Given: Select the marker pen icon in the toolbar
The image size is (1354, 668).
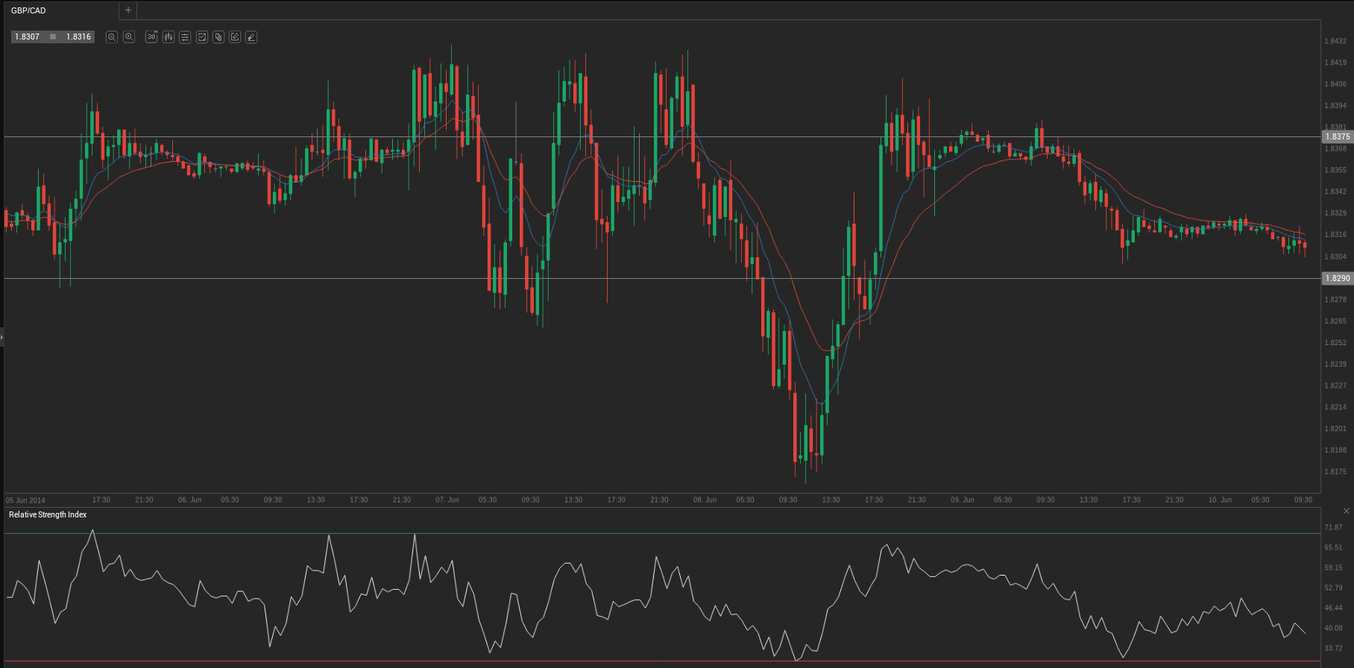Looking at the screenshot, I should [251, 37].
